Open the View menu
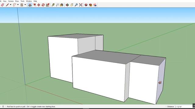 tap(5, 1)
